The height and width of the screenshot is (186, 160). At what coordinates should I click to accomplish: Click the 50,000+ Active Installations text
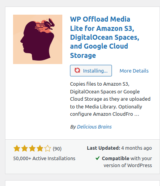[44, 159]
